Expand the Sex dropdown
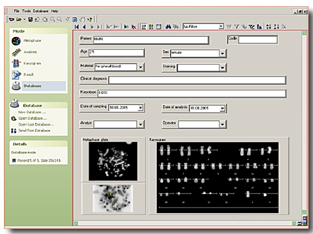This screenshot has width=313, height=234. click(x=222, y=53)
